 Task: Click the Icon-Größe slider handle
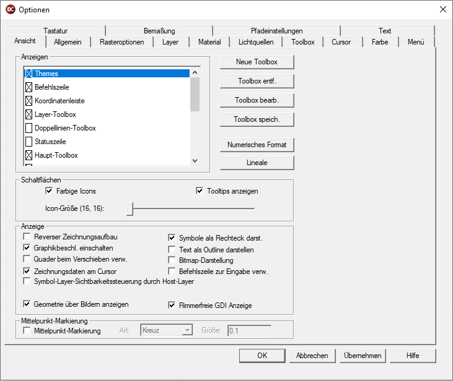point(130,209)
